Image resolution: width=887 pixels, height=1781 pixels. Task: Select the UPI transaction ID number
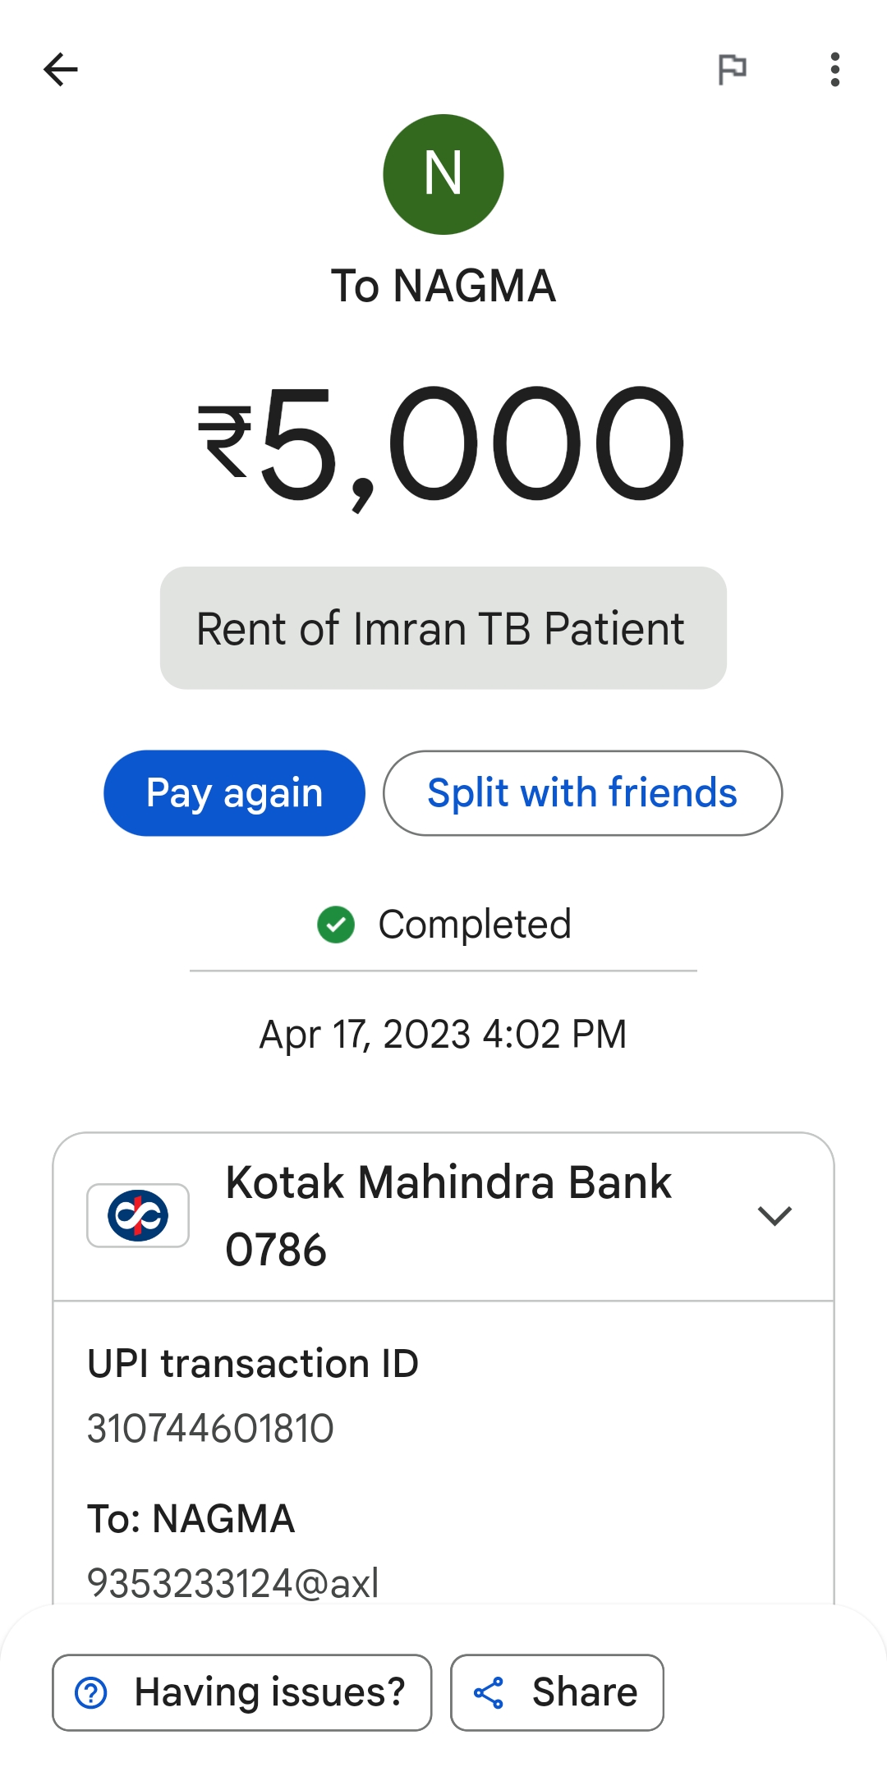coord(210,1429)
